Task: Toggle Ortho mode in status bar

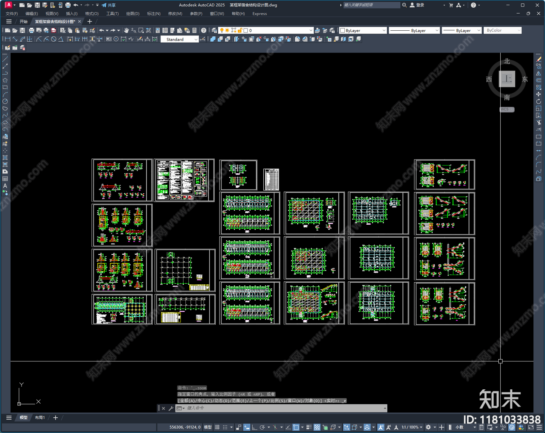Action: click(254, 427)
